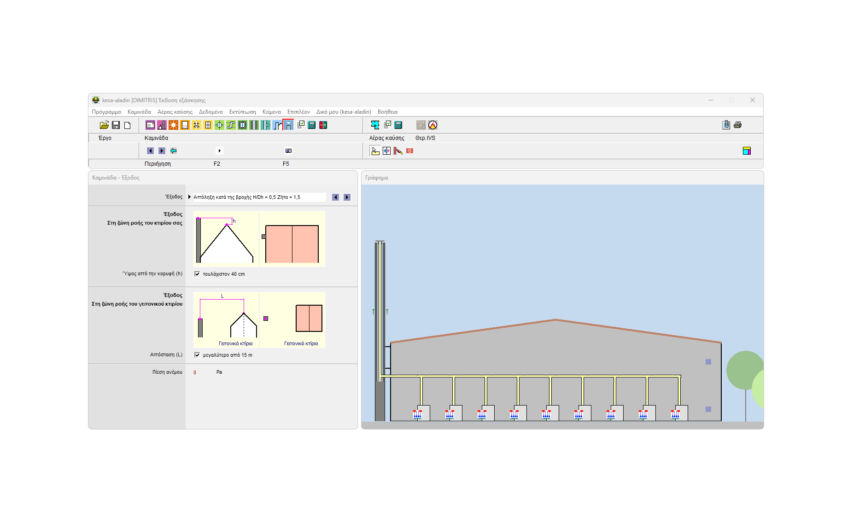Image resolution: width=853 pixels, height=522 pixels.
Task: Create new blank project document
Action: click(128, 125)
